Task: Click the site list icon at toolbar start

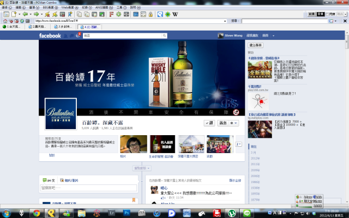Action: click(x=6, y=14)
